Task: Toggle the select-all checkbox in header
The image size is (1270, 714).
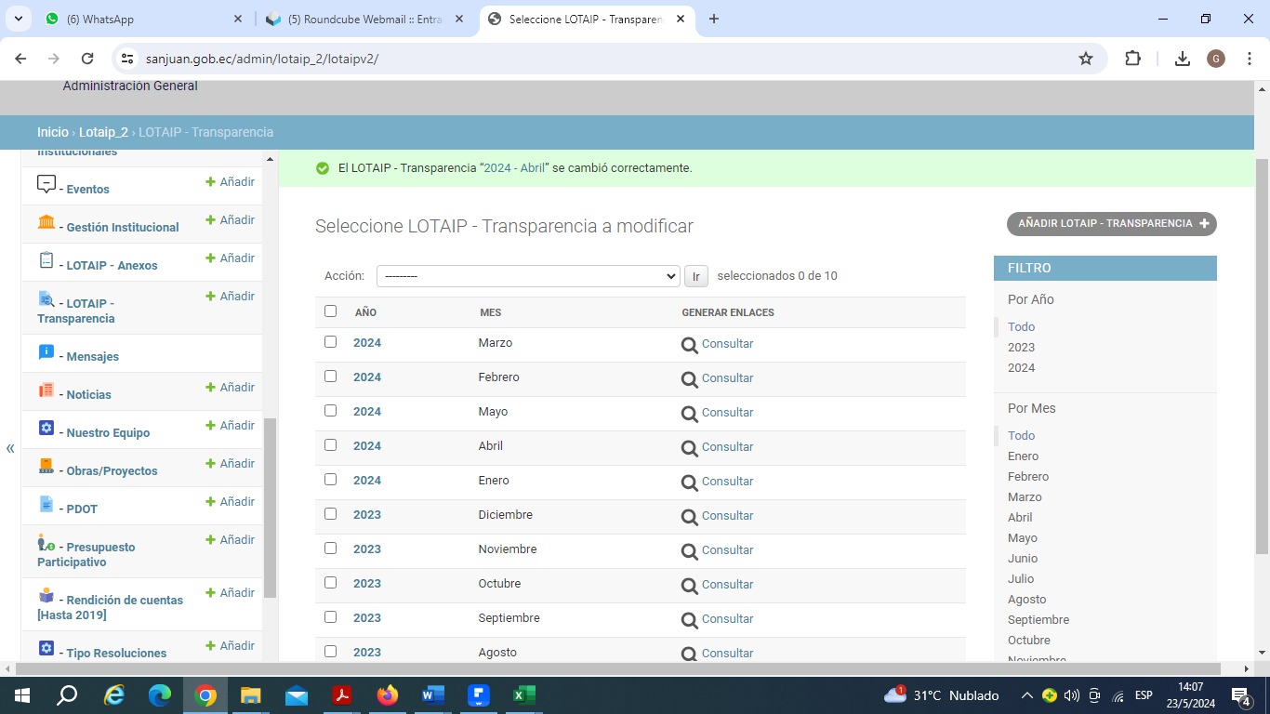Action: pyautogui.click(x=330, y=311)
